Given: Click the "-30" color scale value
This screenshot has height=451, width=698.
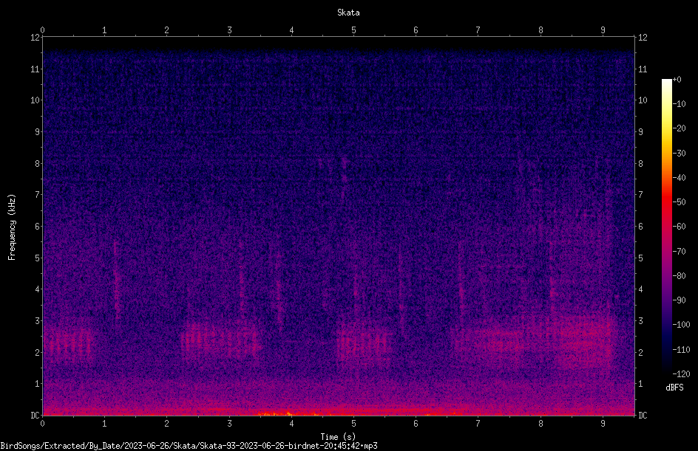Looking at the screenshot, I should point(679,154).
